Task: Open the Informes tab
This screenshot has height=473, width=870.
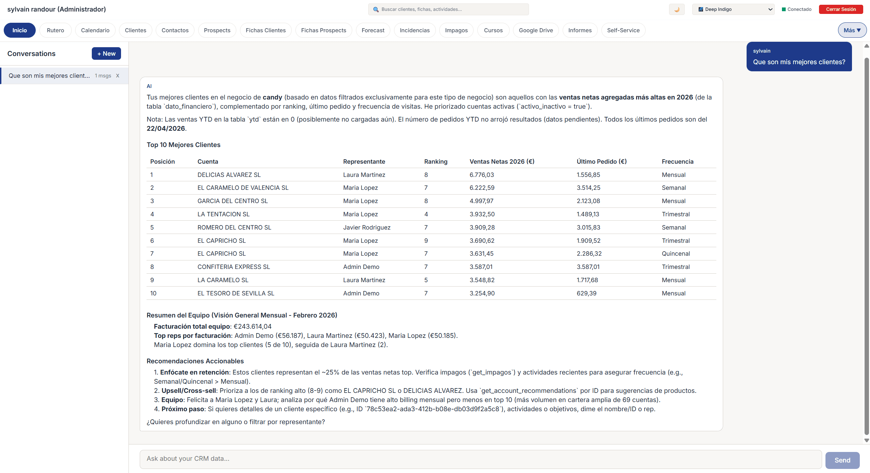Action: [x=580, y=30]
